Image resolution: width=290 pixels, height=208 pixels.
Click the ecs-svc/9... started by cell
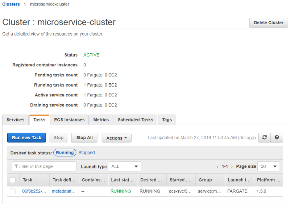(x=180, y=191)
